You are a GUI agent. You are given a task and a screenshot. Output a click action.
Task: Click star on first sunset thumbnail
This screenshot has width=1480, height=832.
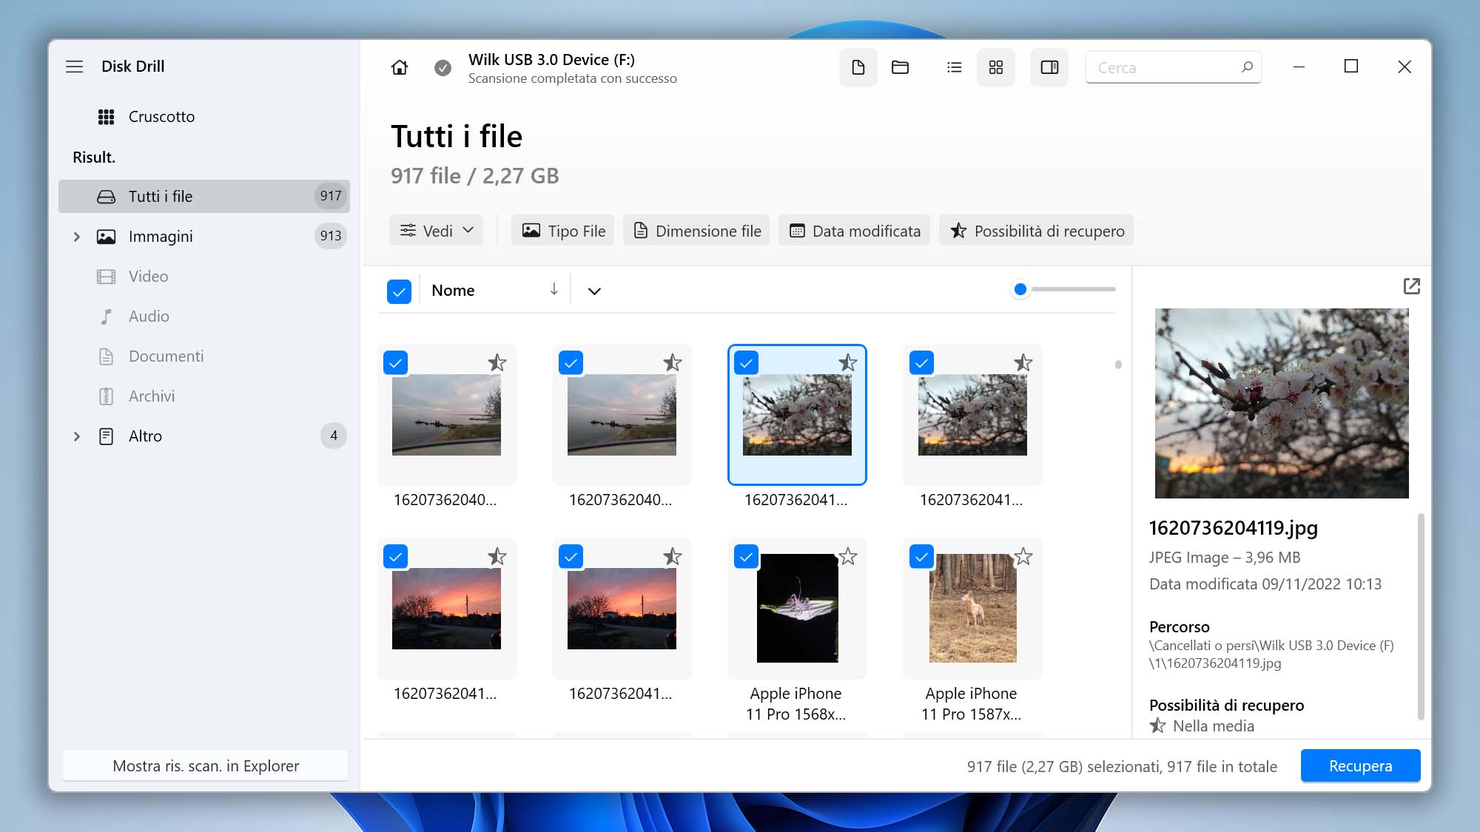(x=497, y=556)
